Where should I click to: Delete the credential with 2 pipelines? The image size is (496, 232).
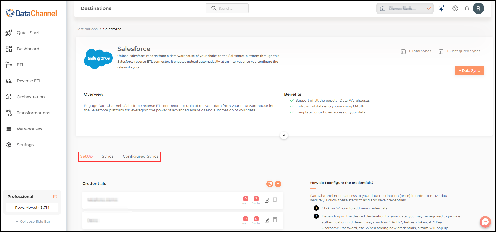point(275,199)
